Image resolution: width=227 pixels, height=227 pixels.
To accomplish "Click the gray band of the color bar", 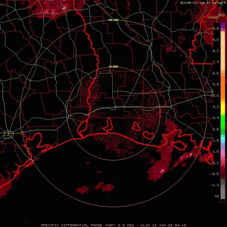I will (x=223, y=189).
